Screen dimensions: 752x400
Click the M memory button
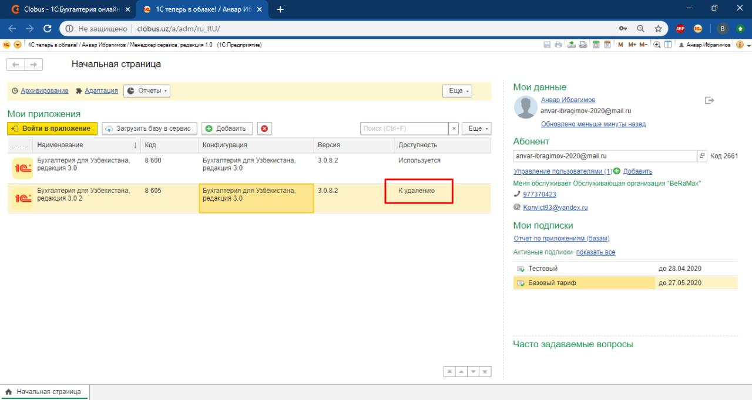tap(620, 45)
